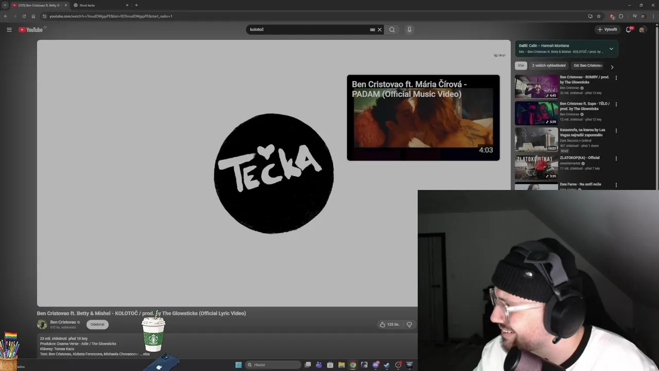Image resolution: width=659 pixels, height=371 pixels.
Task: Clear the search box with the X
Action: point(380,30)
